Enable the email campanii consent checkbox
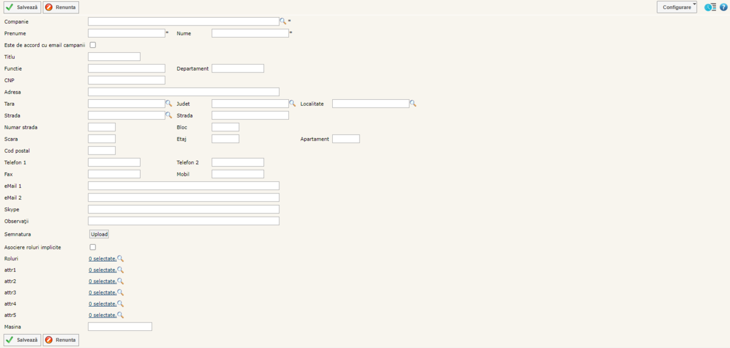This screenshot has height=348, width=730. (92, 45)
